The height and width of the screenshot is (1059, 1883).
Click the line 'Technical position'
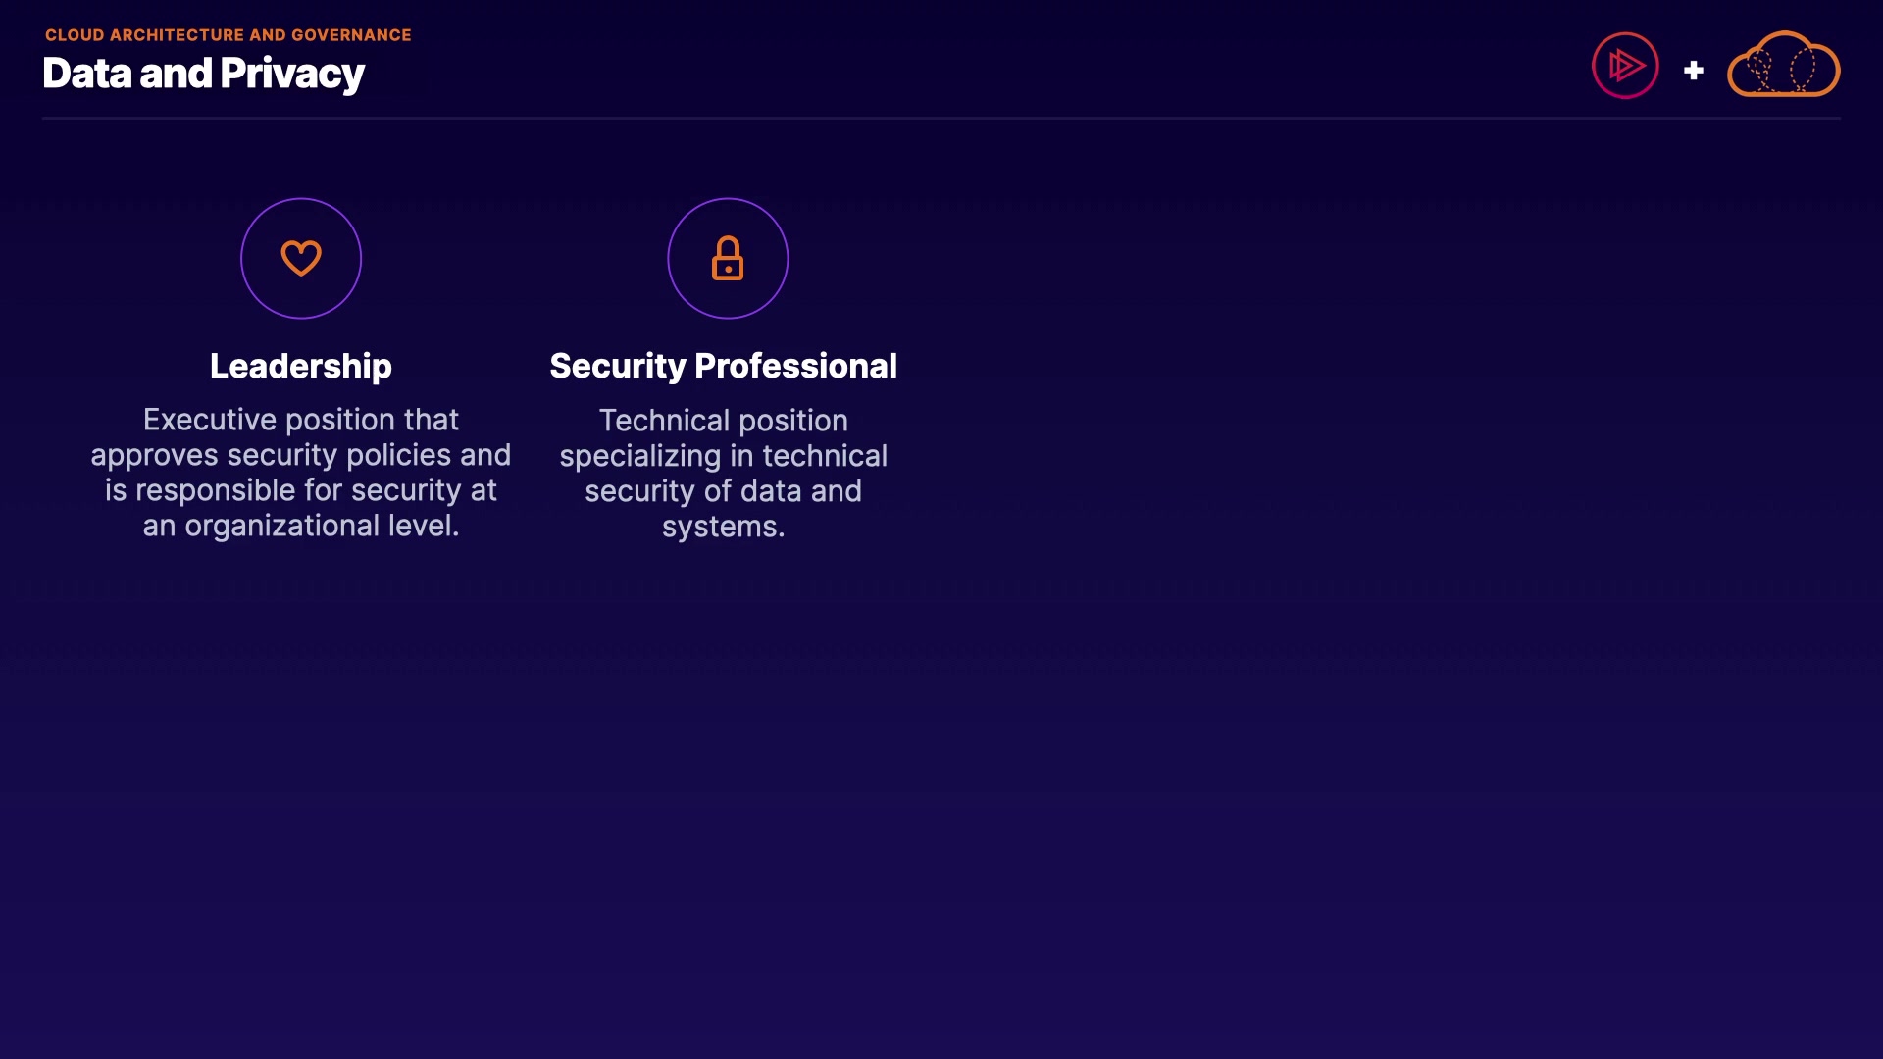[x=723, y=421]
